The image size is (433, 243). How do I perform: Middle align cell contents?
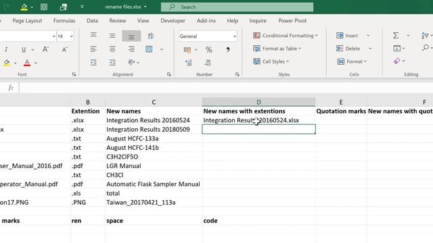tap(112, 36)
